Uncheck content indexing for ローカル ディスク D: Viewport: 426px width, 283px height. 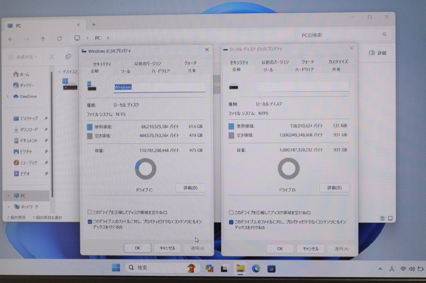pos(231,222)
